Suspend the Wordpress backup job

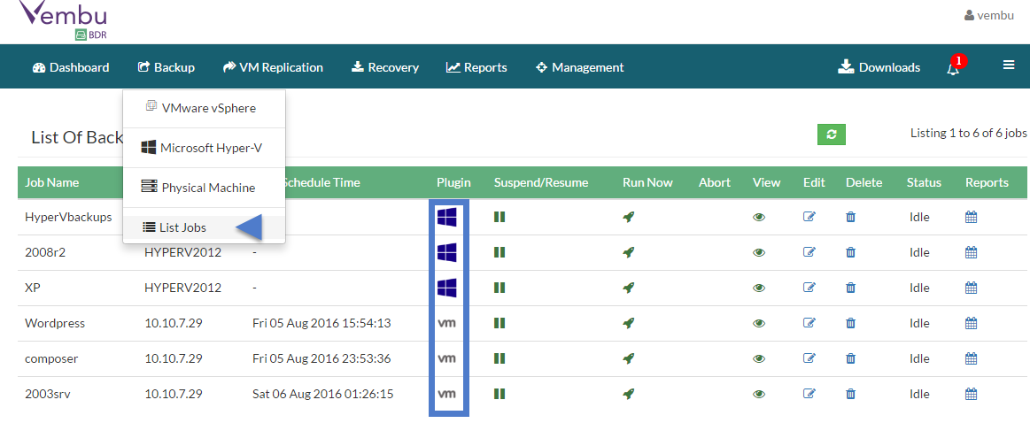coord(500,323)
